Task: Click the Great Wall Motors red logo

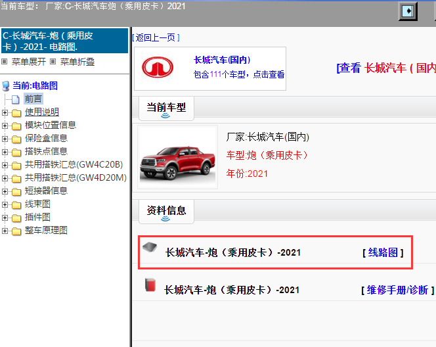Action: pos(158,67)
